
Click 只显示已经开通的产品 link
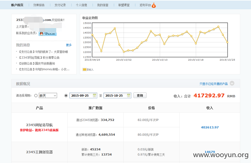click(214, 84)
